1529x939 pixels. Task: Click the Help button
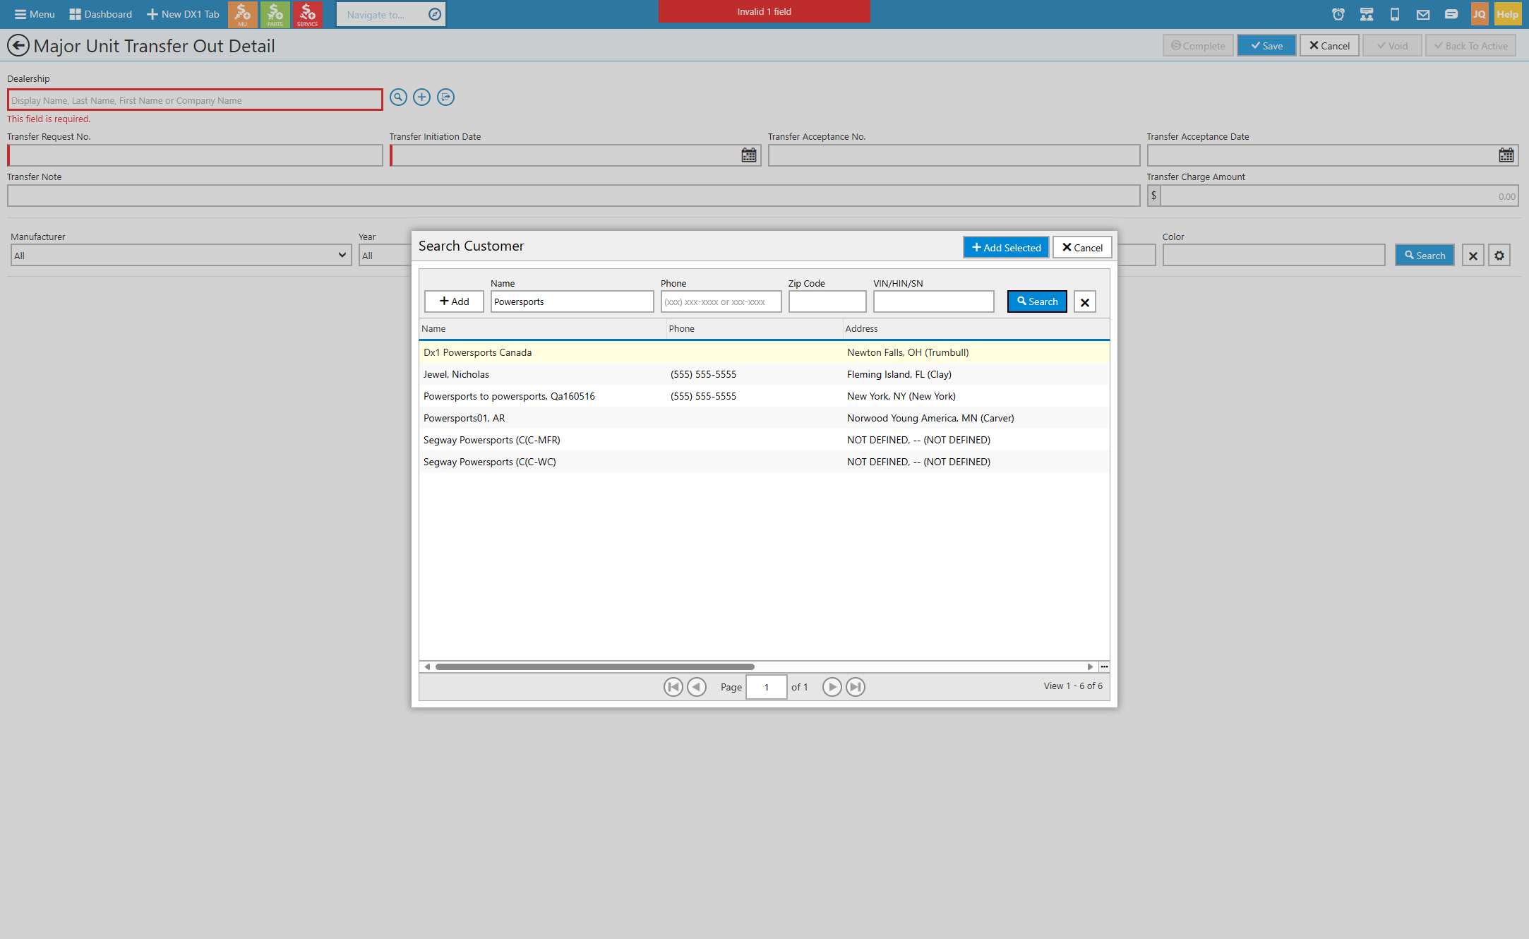(1507, 14)
